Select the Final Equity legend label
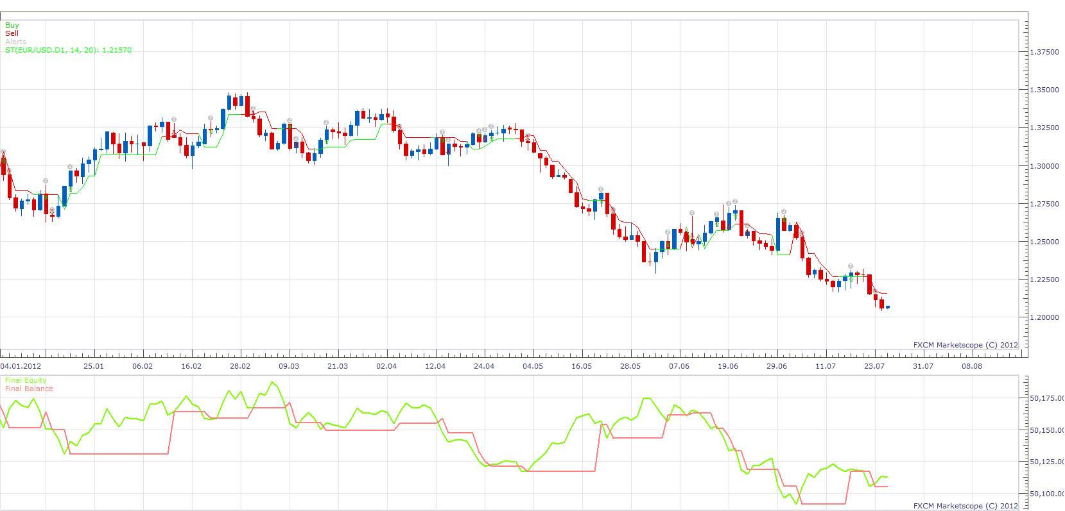The height and width of the screenshot is (511, 1065). [26, 380]
